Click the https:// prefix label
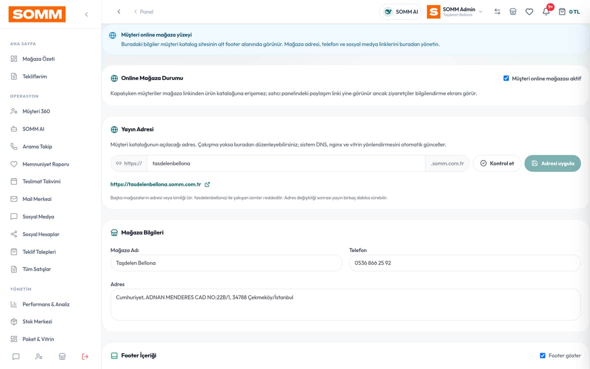Viewport: 590px width, 369px height. [x=129, y=163]
